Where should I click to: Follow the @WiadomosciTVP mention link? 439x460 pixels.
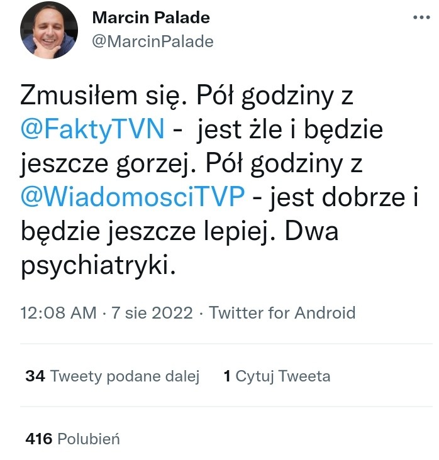pos(133,197)
